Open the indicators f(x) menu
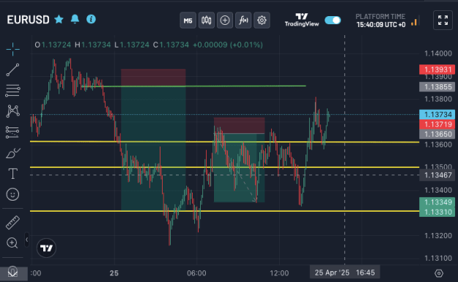The width and height of the screenshot is (458, 282). (x=243, y=21)
